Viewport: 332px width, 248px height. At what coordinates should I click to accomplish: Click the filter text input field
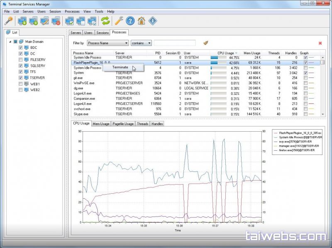click(x=174, y=43)
